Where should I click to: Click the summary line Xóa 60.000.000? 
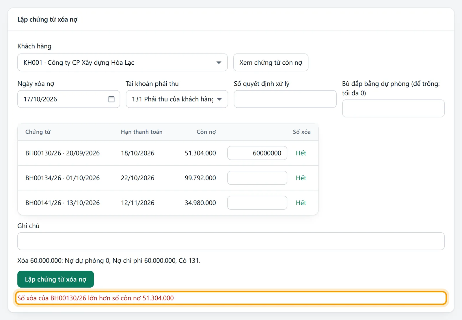click(x=109, y=261)
